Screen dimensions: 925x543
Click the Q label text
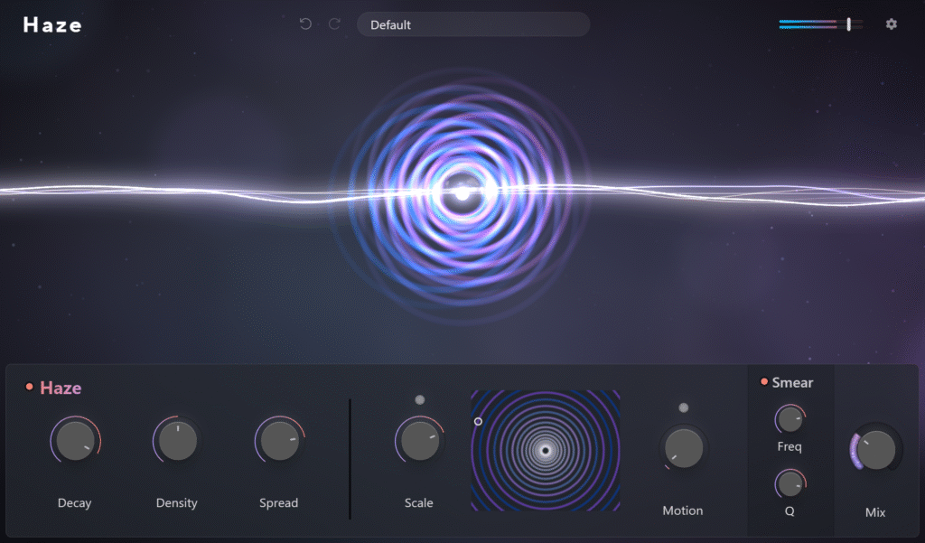790,511
